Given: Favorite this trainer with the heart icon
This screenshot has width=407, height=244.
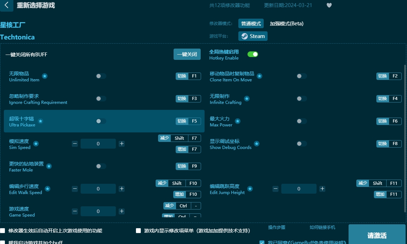Looking at the screenshot, I should point(329,5).
